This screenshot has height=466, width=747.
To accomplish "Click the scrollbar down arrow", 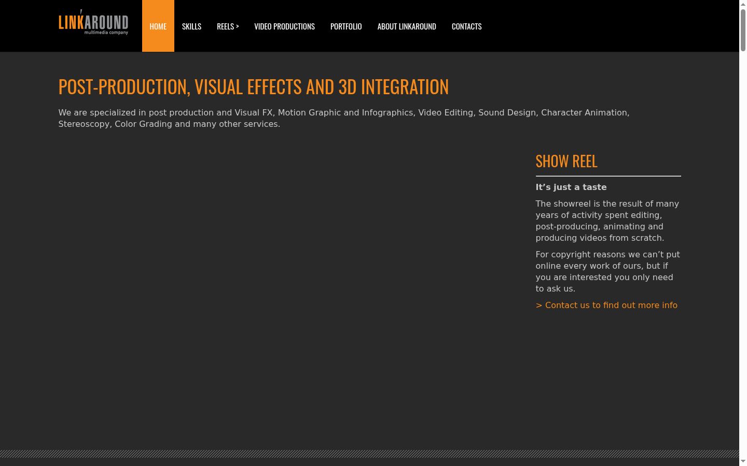I will point(743,462).
